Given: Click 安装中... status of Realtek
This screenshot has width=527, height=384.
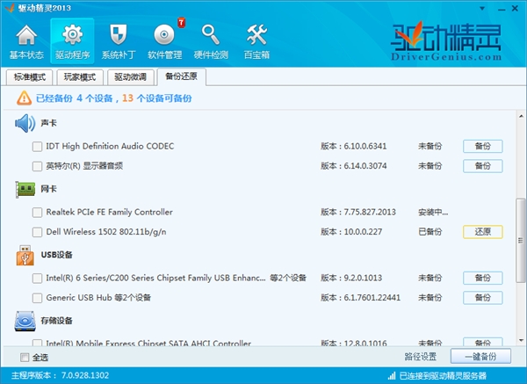Looking at the screenshot, I should click(x=433, y=213).
